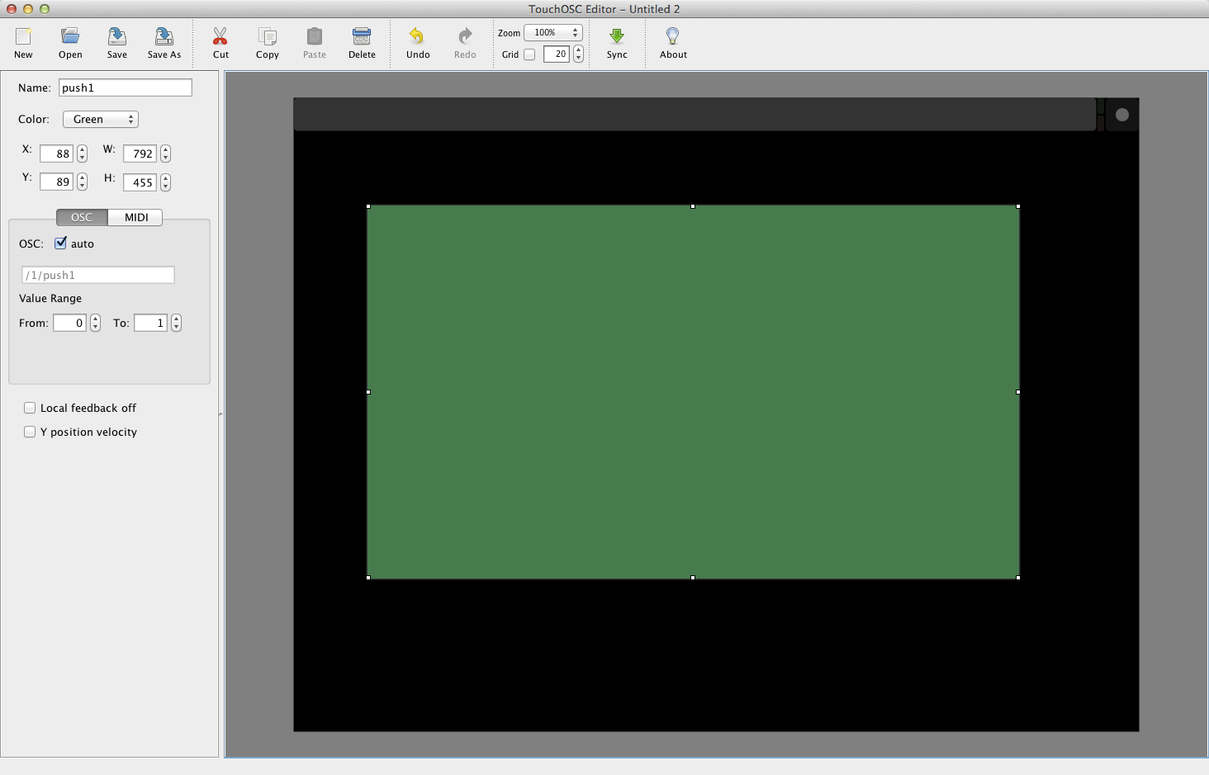Open the Color dropdown showing Green
This screenshot has width=1209, height=775.
(x=101, y=120)
